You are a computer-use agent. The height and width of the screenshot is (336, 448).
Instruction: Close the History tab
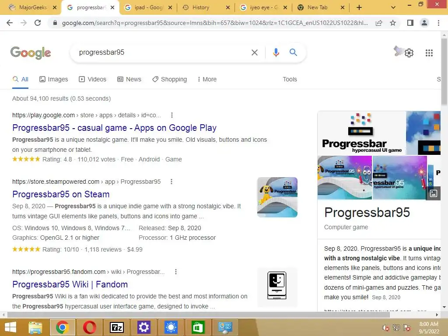(227, 8)
